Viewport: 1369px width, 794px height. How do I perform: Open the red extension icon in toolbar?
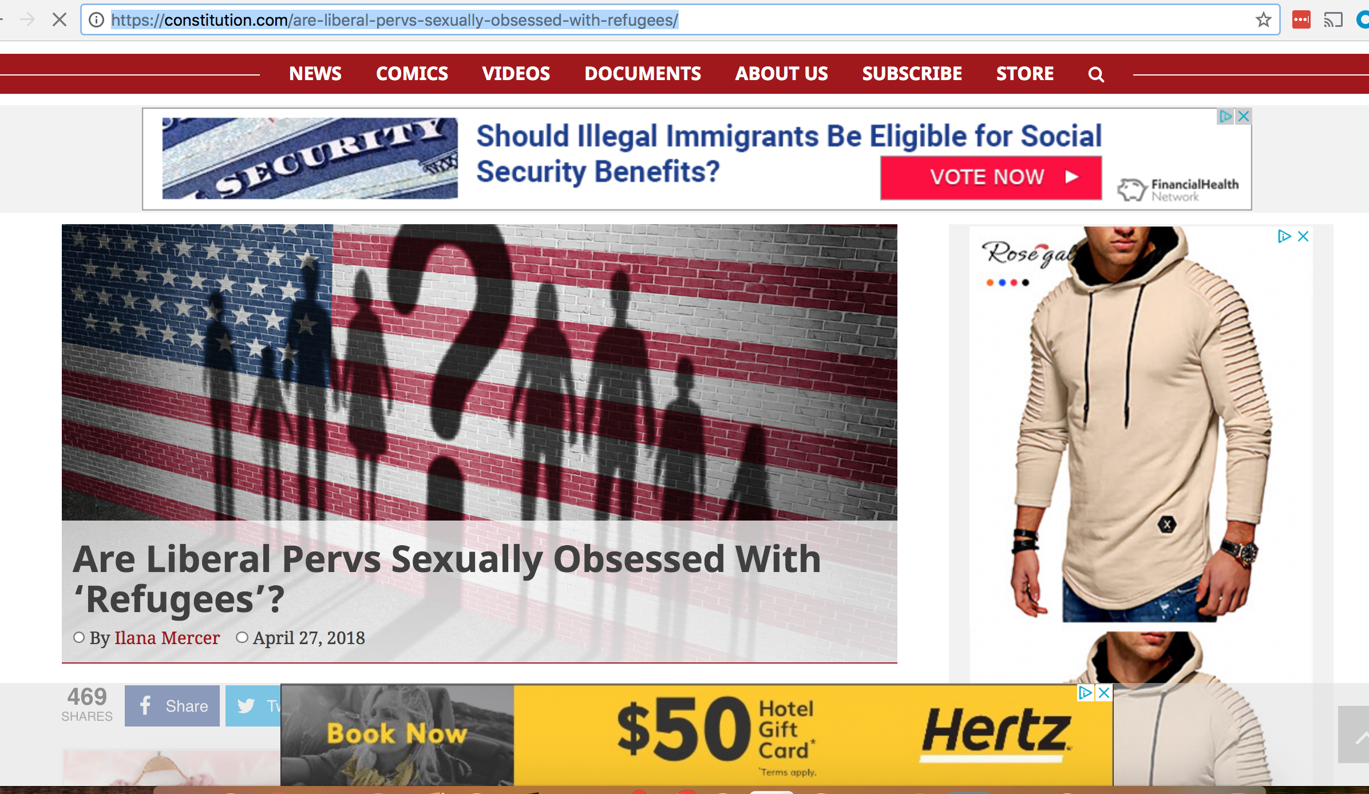point(1301,20)
